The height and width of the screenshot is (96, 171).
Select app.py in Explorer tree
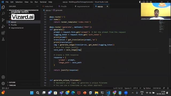point(24,22)
